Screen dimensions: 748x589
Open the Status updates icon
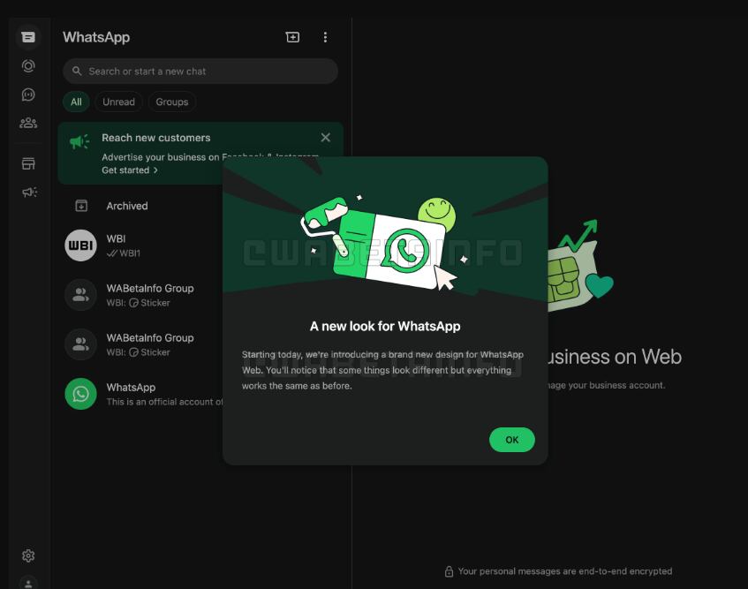tap(28, 65)
